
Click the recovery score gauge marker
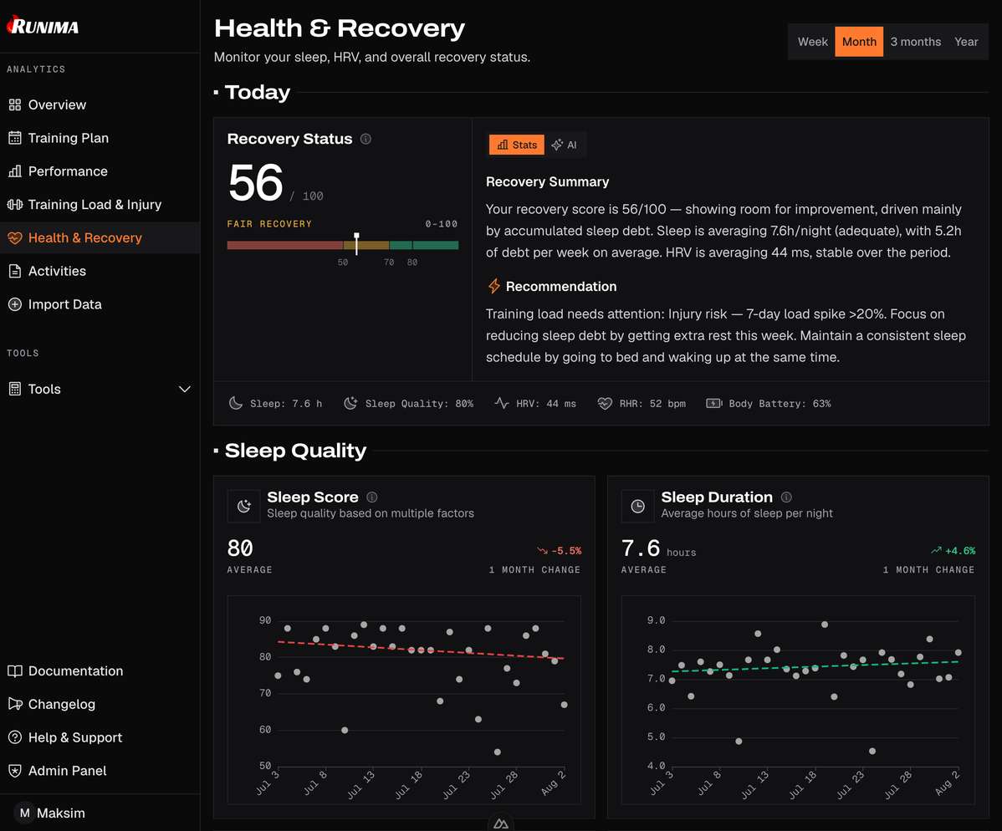(x=356, y=243)
